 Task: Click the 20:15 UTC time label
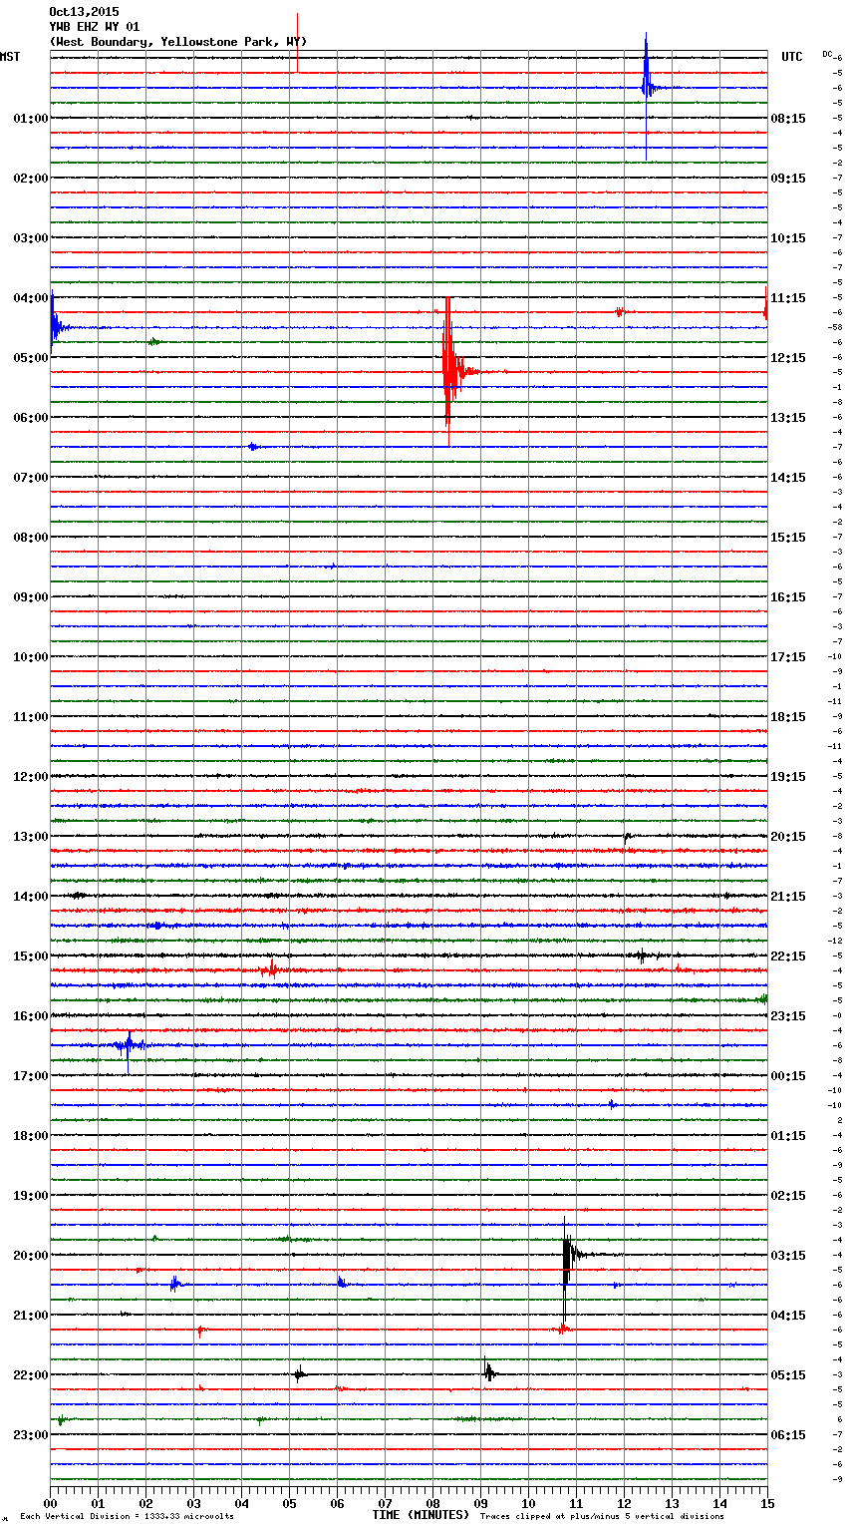coord(788,837)
